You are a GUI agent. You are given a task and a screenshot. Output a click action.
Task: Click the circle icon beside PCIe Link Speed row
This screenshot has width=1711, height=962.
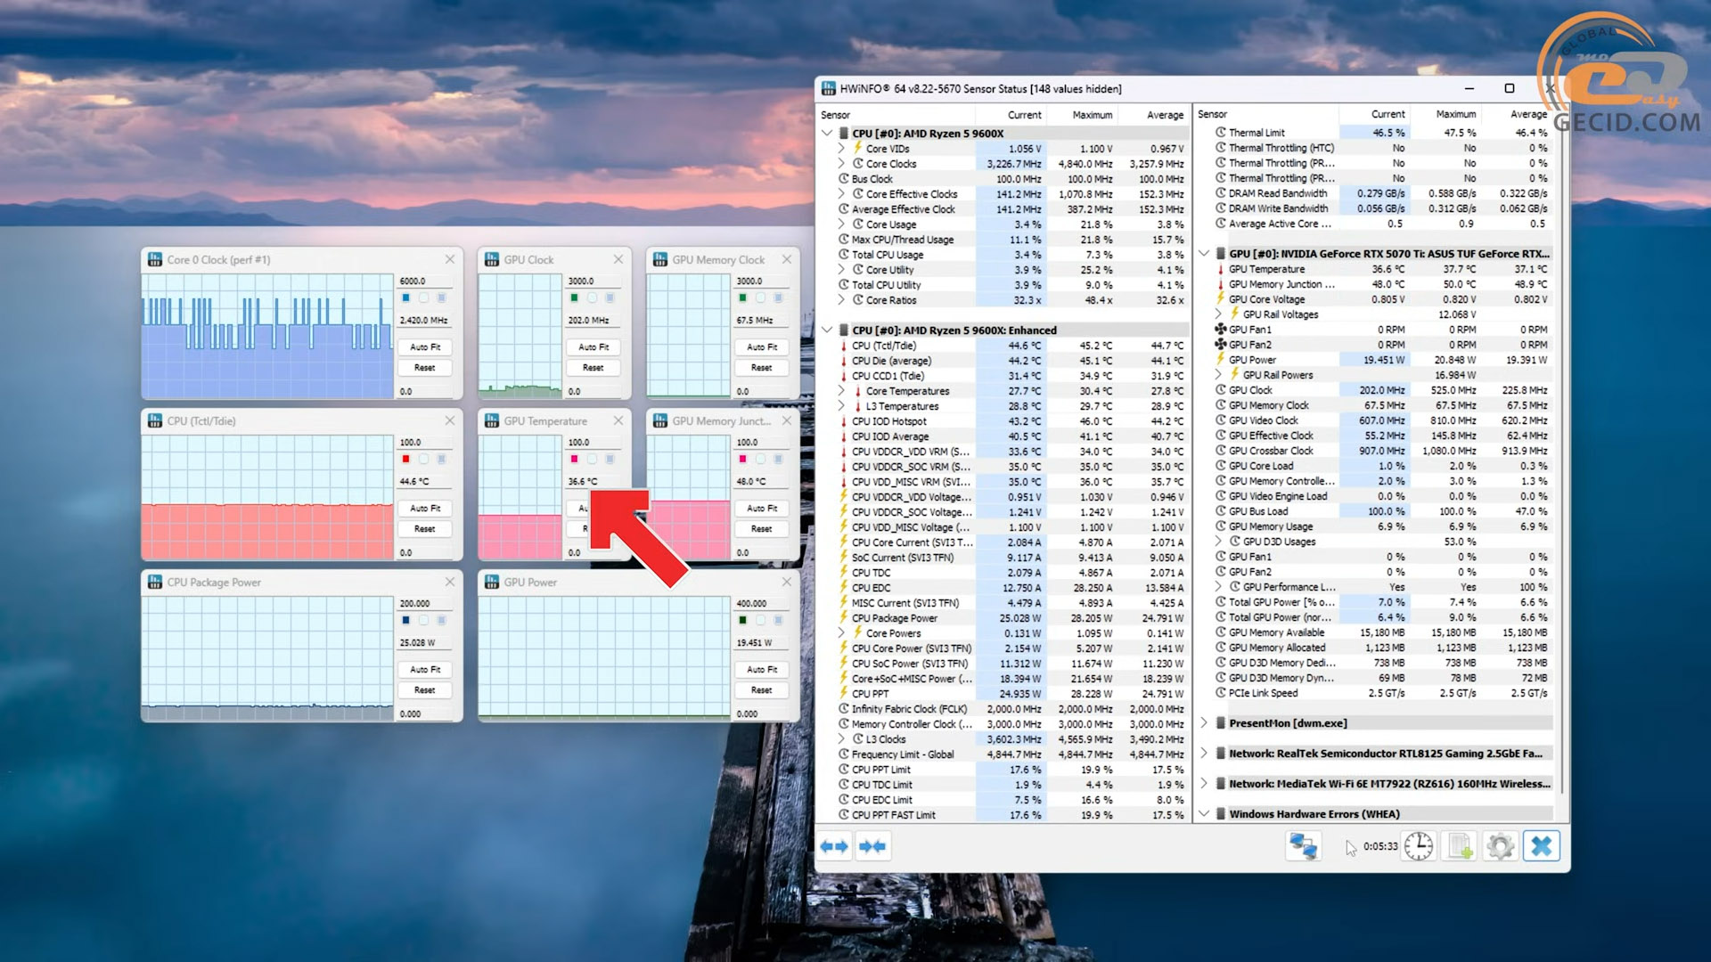[1221, 693]
